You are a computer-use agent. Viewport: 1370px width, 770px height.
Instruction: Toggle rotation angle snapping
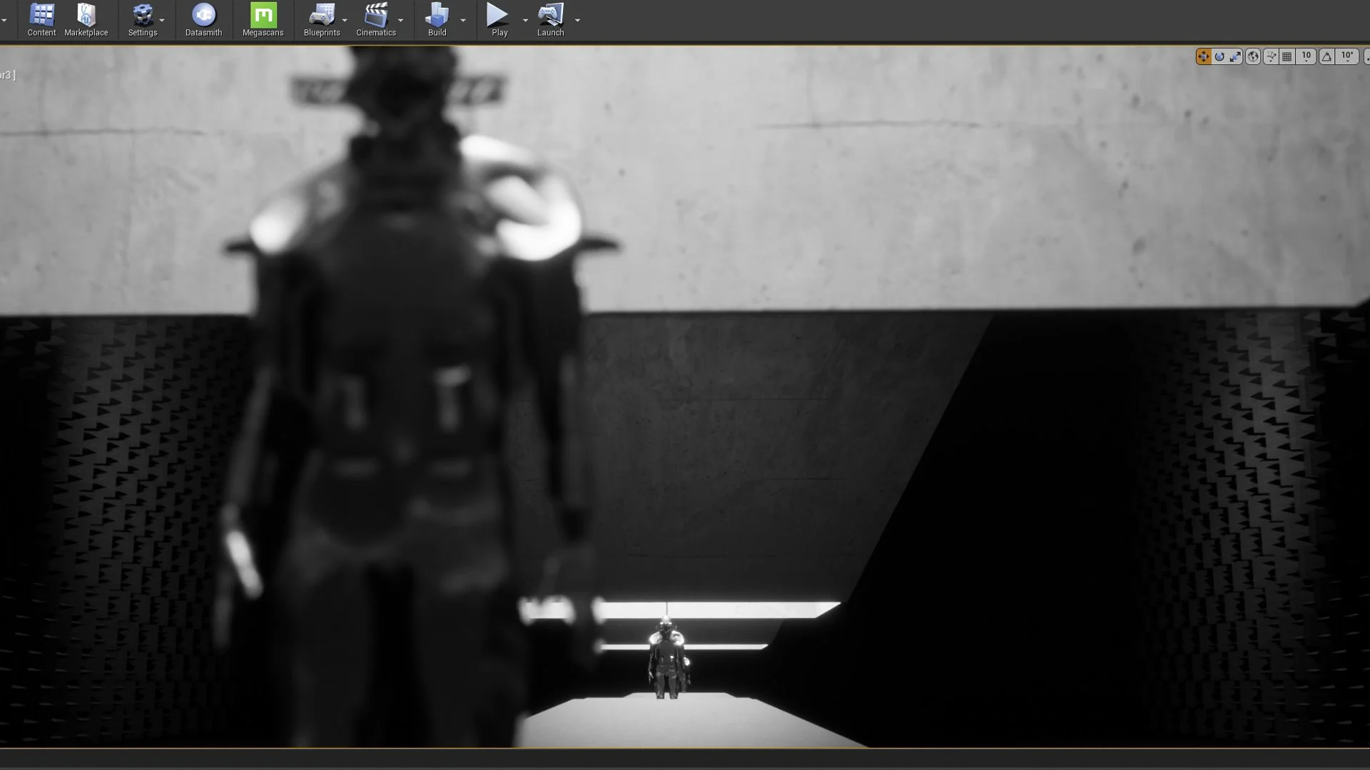click(1326, 57)
